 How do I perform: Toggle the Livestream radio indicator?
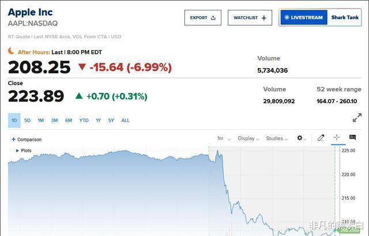[287, 18]
